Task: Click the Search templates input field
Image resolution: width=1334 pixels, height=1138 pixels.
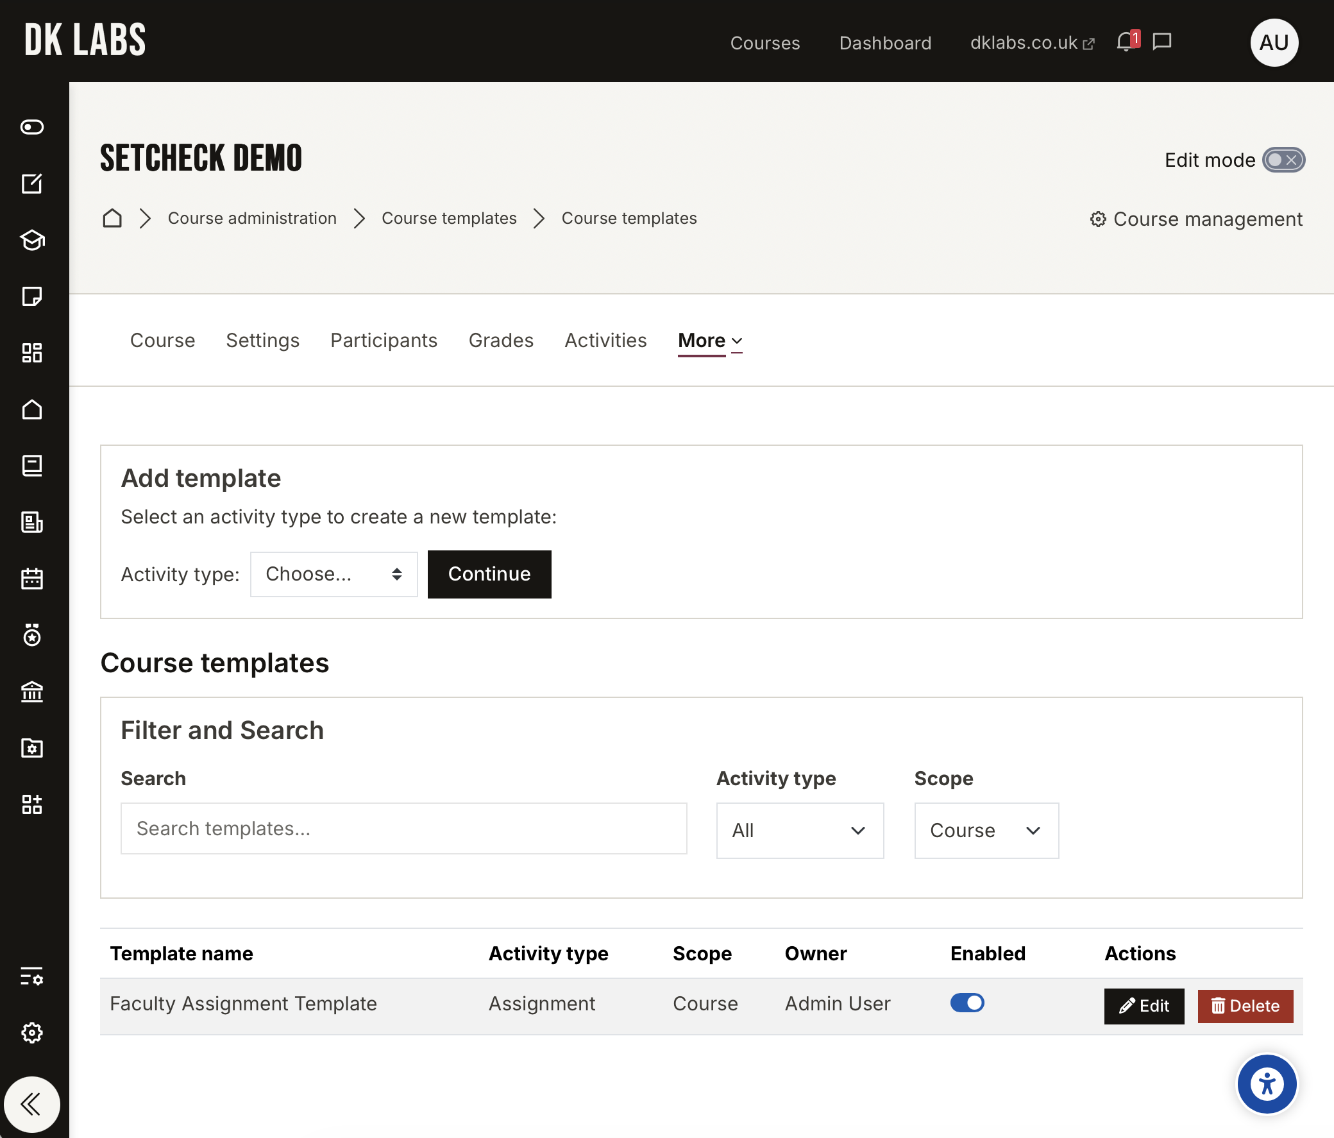Action: pos(403,828)
